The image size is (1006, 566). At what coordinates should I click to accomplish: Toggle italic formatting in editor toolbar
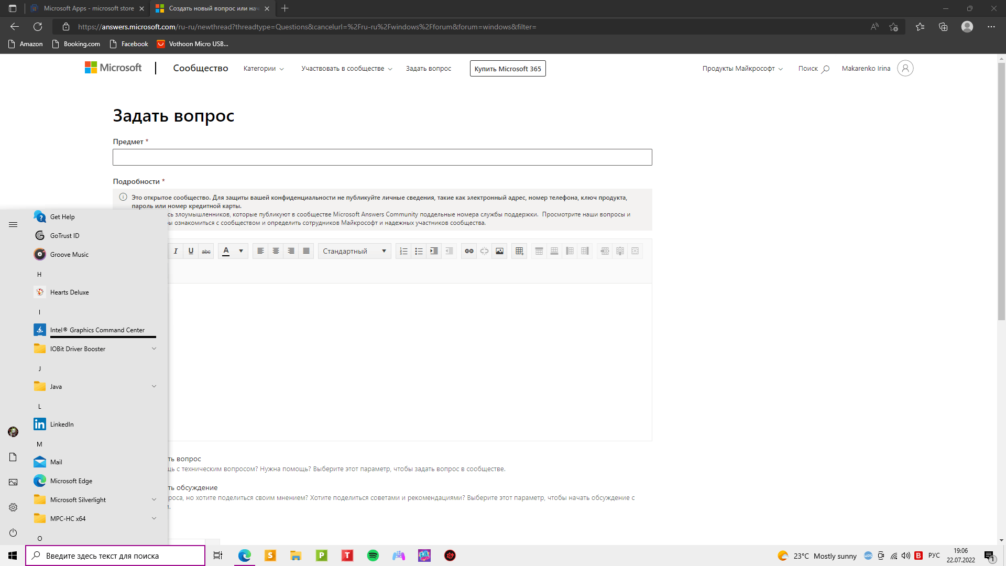coord(176,251)
